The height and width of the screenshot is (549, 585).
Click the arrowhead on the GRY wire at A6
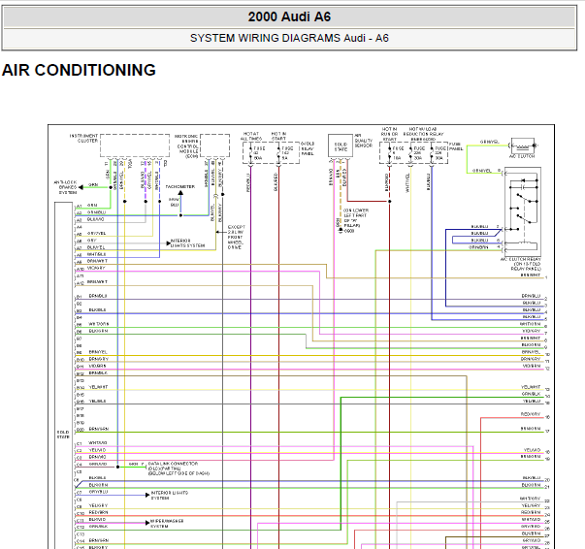pos(169,243)
